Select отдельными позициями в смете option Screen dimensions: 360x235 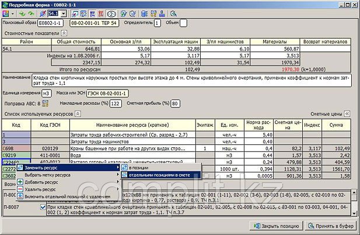[161, 175]
